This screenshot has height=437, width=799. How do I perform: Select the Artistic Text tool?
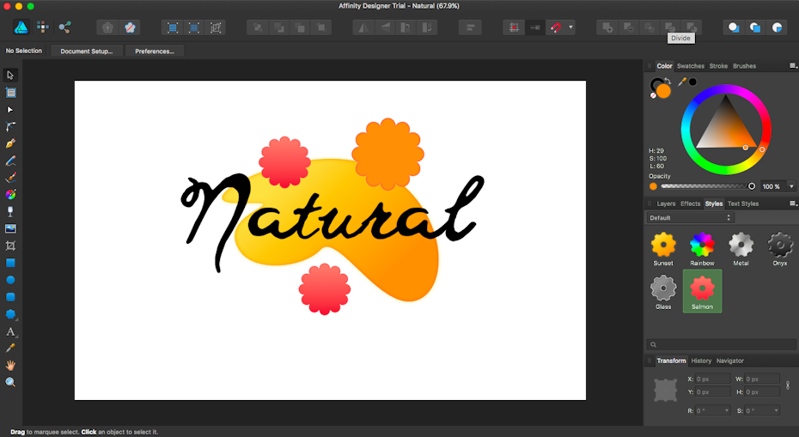click(10, 331)
